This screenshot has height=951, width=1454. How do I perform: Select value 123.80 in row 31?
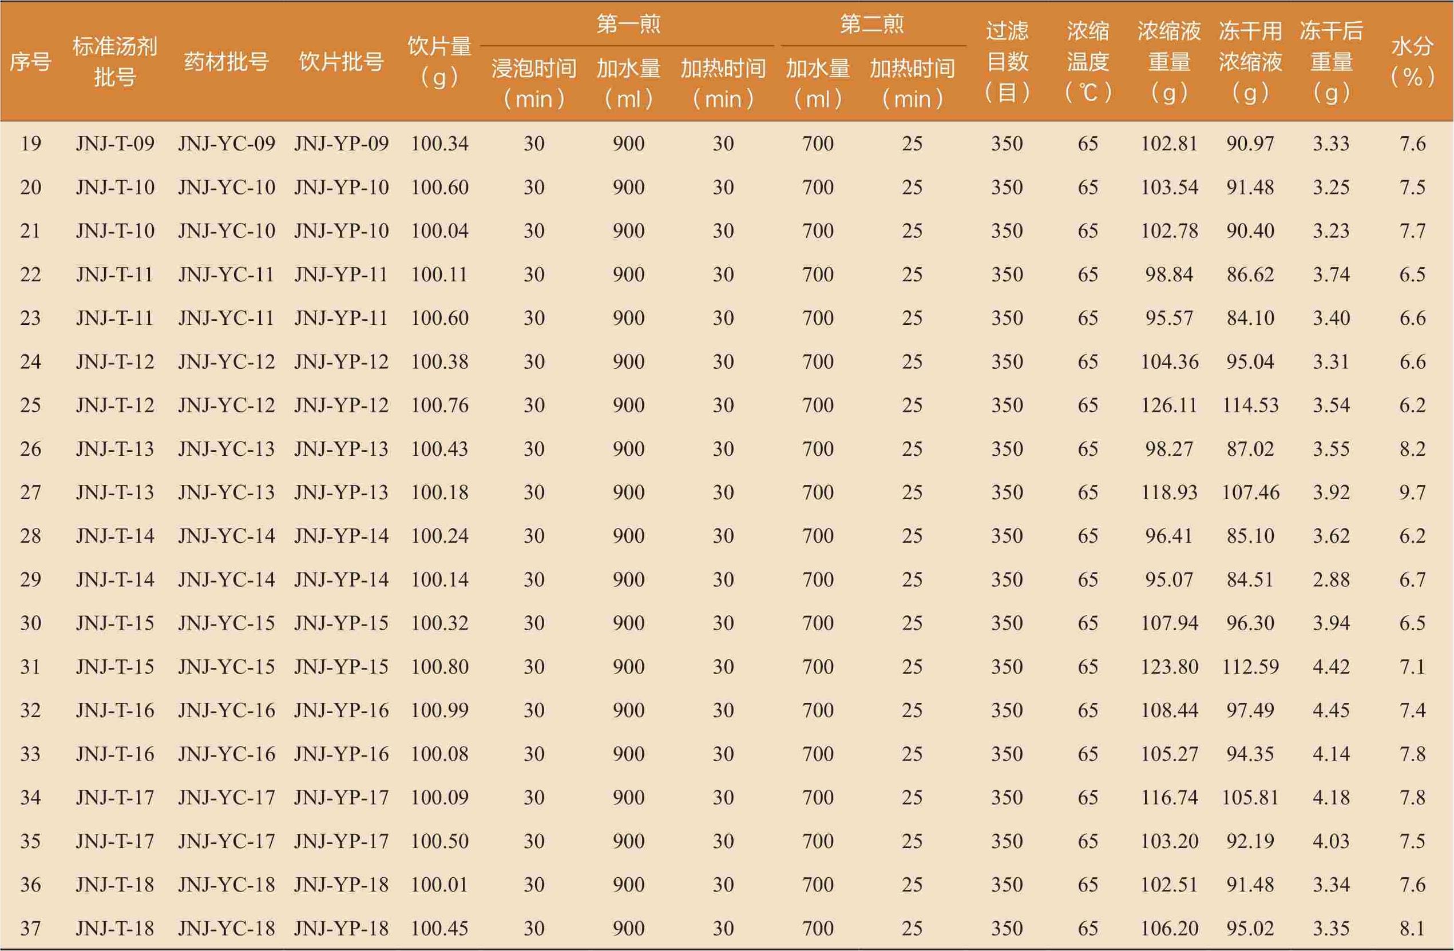(1168, 667)
